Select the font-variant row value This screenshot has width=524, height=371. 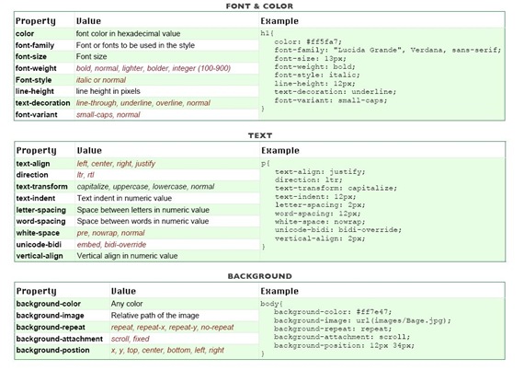pyautogui.click(x=108, y=115)
